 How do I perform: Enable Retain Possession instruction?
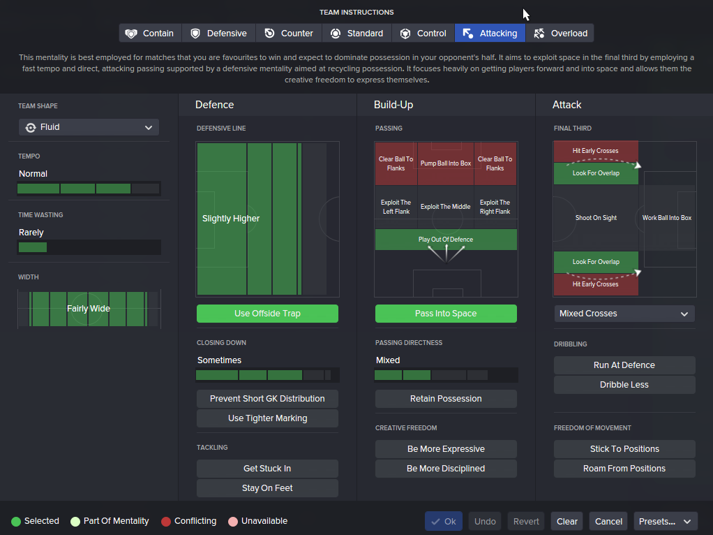pos(446,399)
